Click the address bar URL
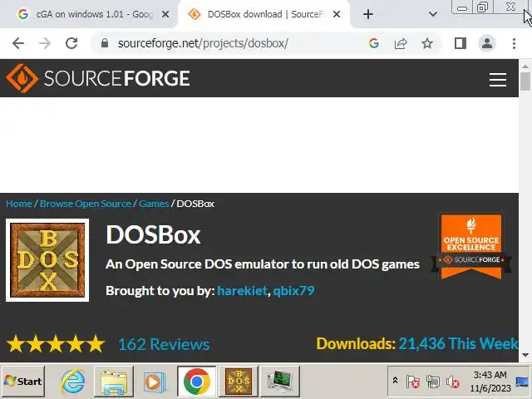 pos(203,43)
